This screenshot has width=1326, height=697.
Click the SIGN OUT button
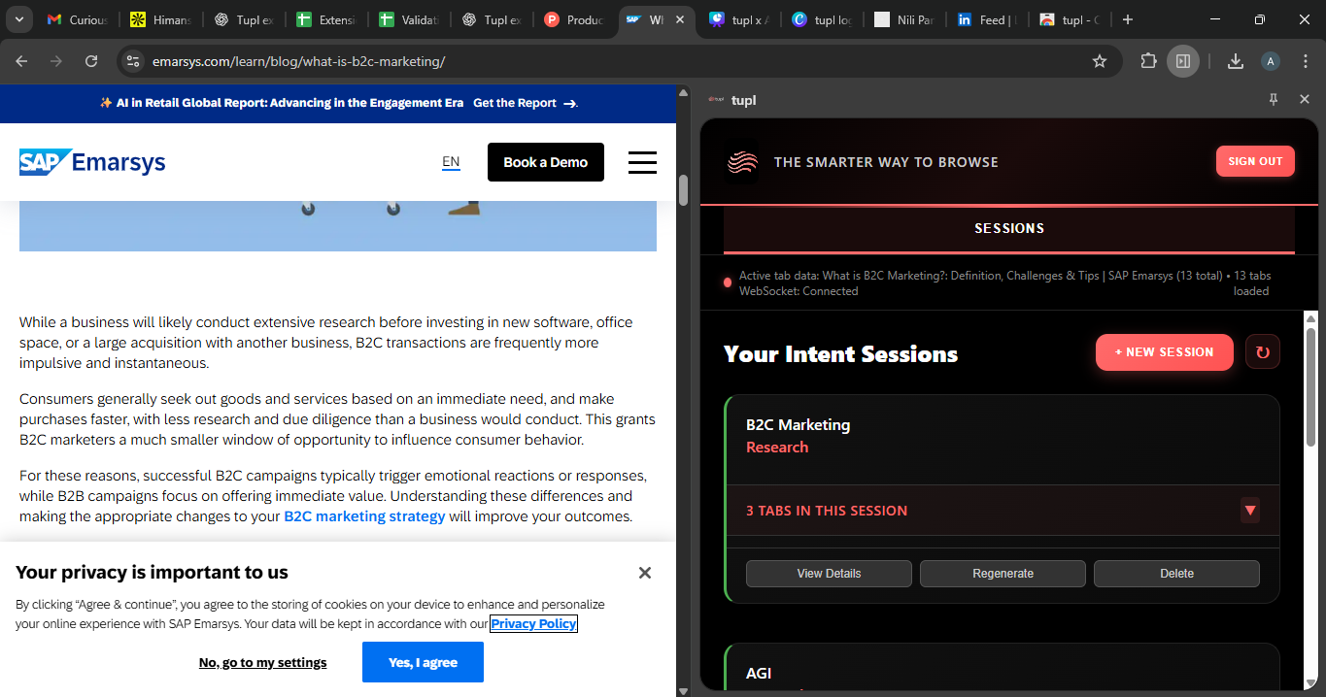click(1255, 161)
